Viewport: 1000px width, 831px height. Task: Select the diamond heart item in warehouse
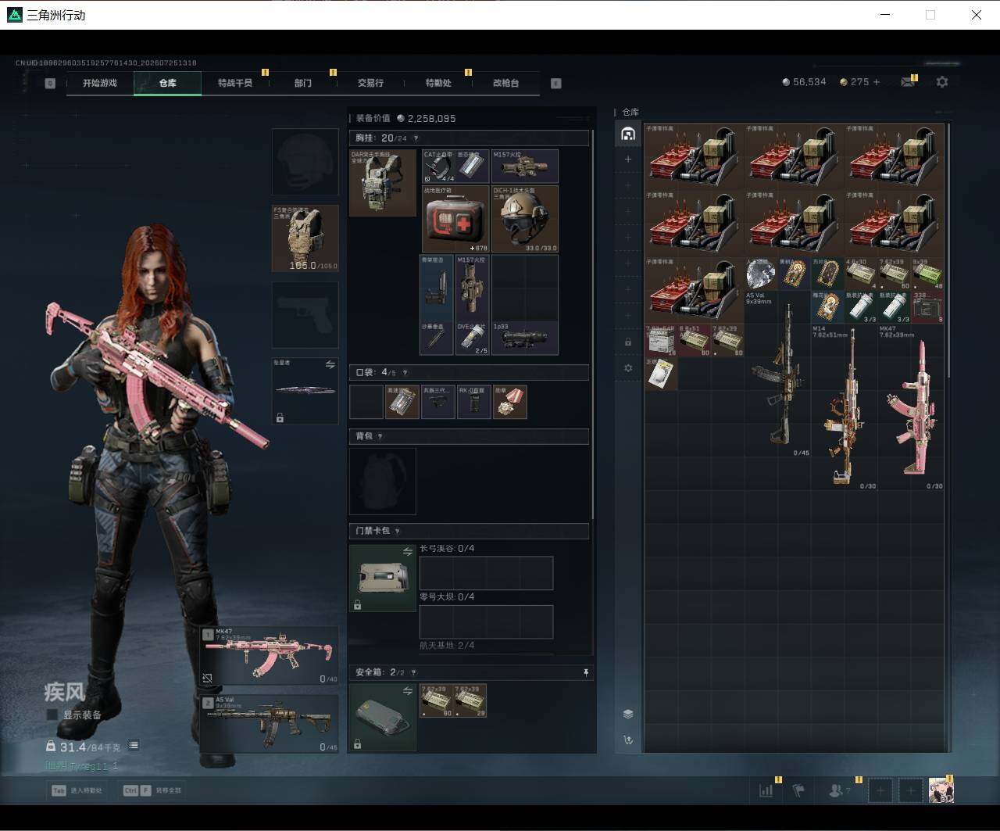(x=761, y=274)
